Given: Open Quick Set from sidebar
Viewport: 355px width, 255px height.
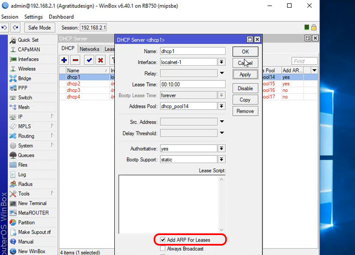Looking at the screenshot, I should 28,40.
